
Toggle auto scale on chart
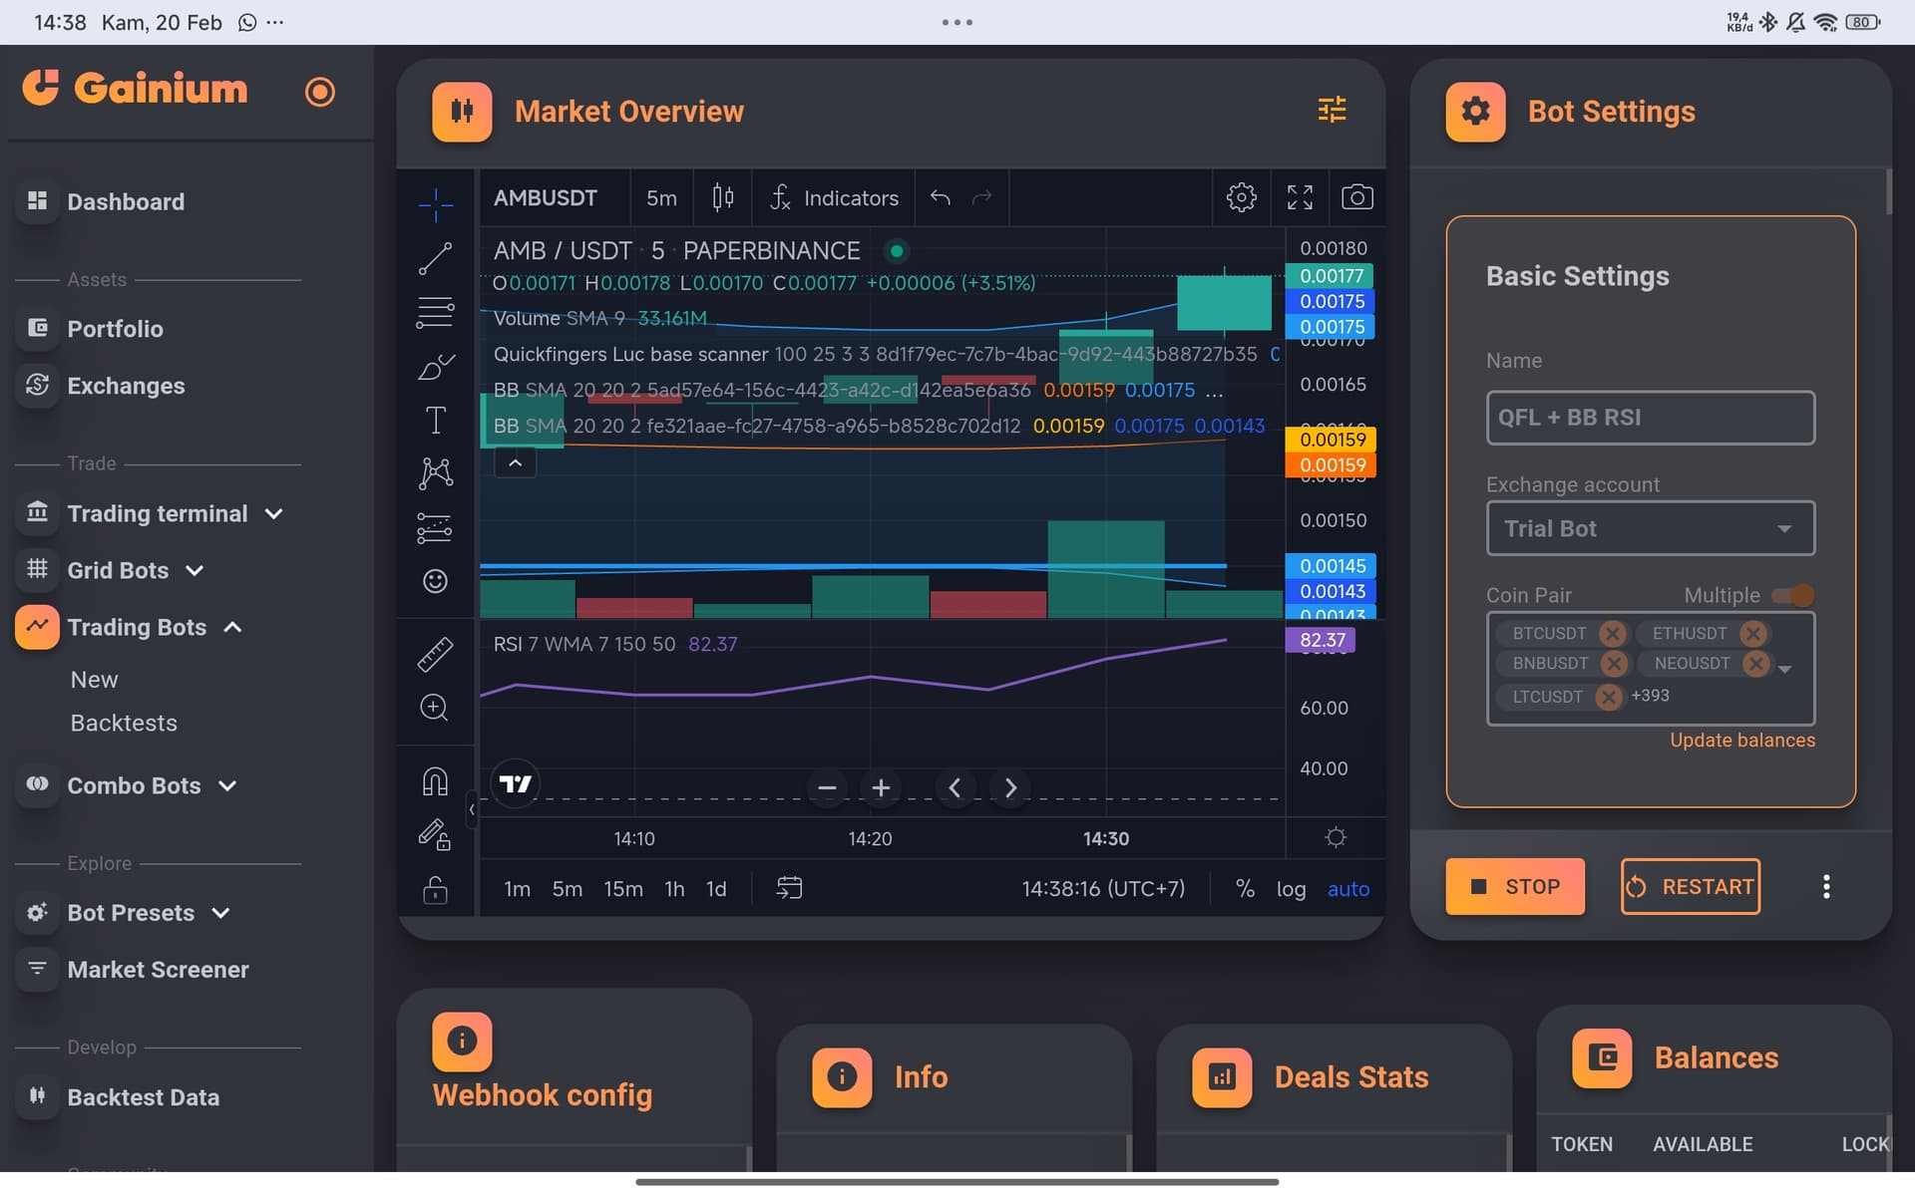tap(1347, 889)
